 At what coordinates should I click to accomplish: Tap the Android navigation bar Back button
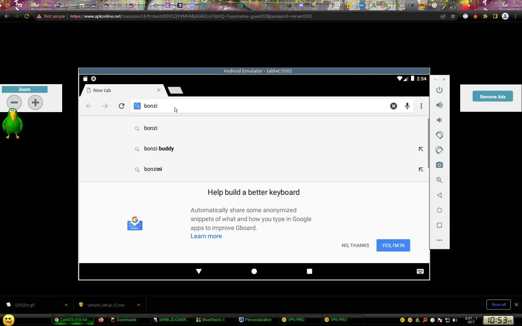(199, 271)
